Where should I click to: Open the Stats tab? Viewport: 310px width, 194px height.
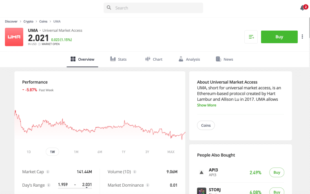click(x=118, y=59)
